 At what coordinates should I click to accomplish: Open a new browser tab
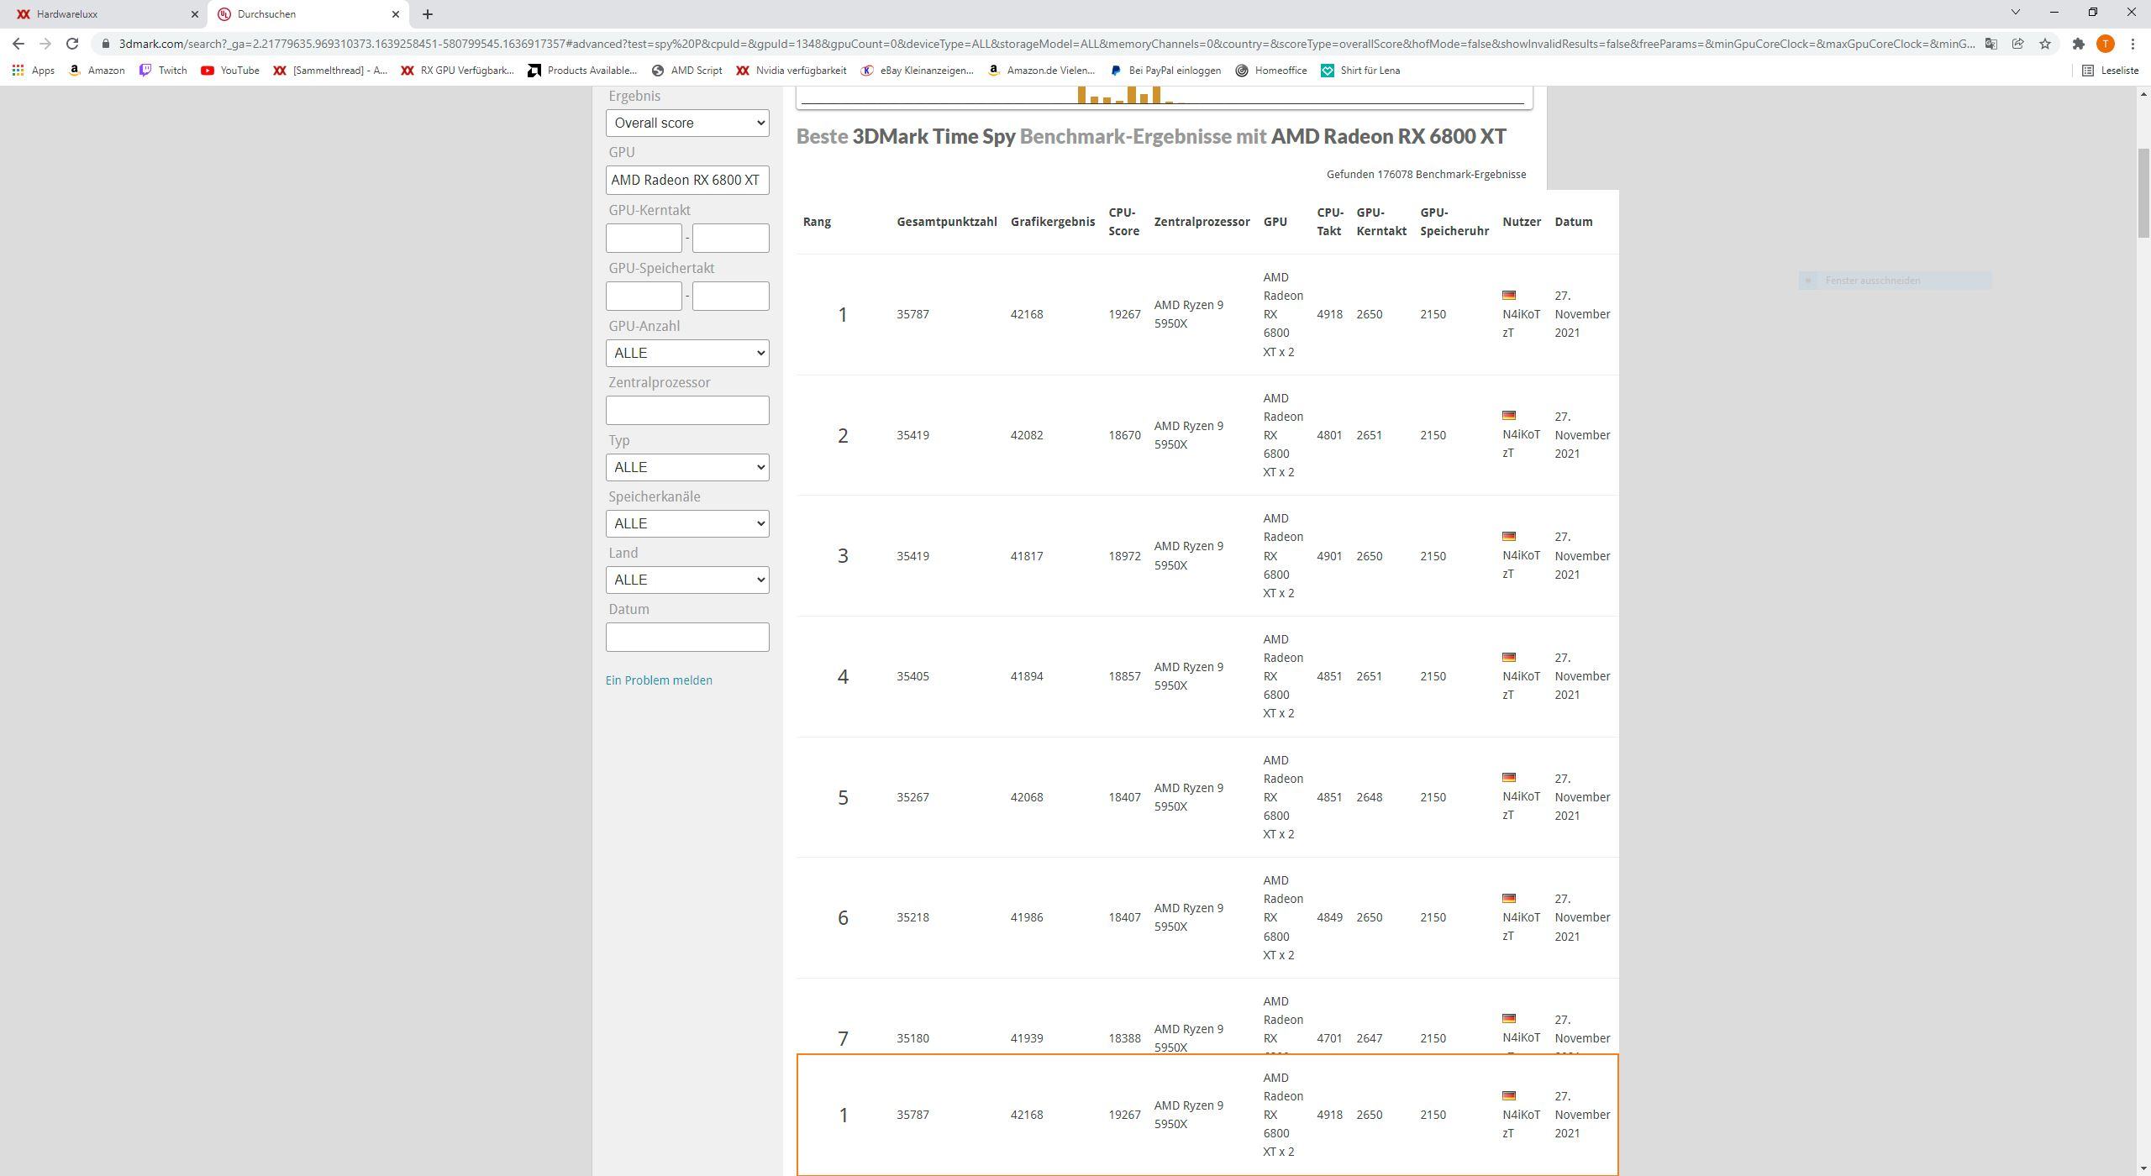coord(427,14)
